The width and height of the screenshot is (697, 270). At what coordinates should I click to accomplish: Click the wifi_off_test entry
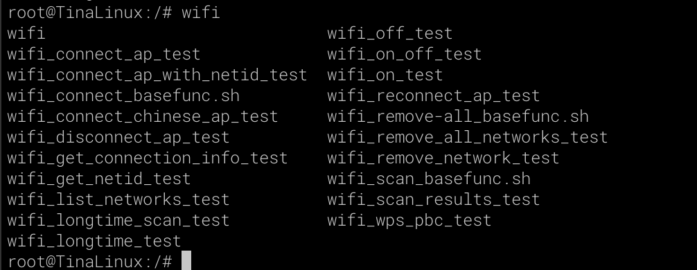[x=390, y=33]
